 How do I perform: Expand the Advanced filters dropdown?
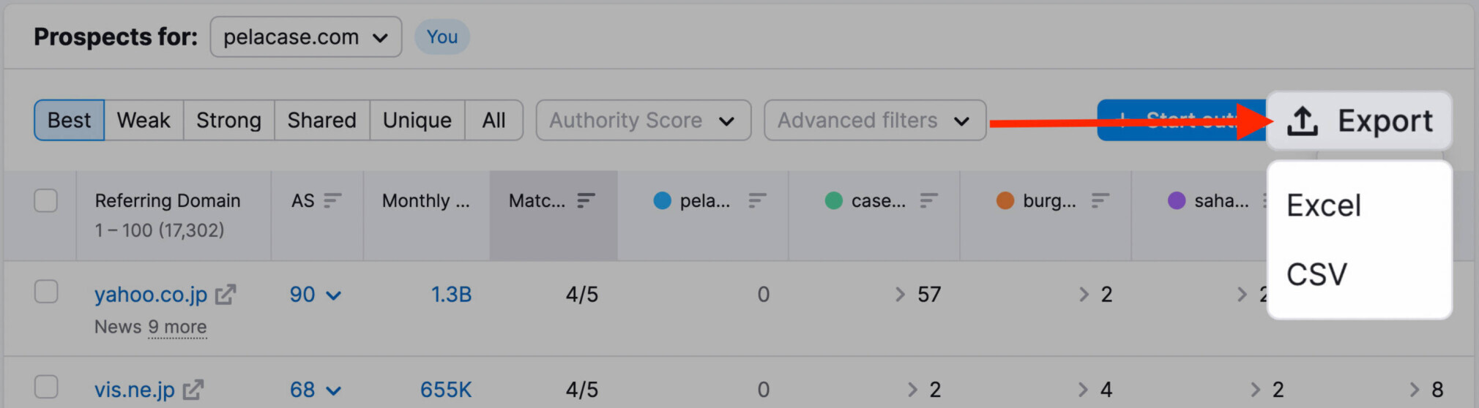tap(875, 121)
